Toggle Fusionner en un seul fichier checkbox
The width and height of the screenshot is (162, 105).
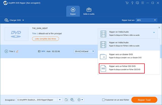(x=103, y=100)
